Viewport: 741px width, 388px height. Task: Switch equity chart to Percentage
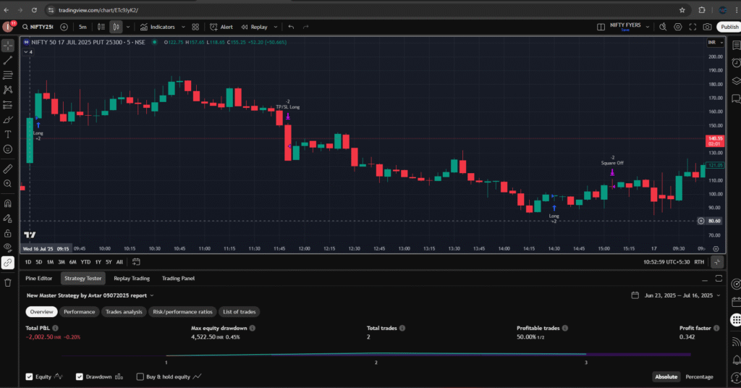tap(699, 376)
